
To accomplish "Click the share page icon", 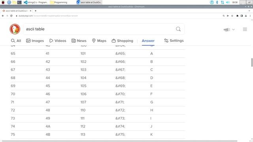I will 228,16.
